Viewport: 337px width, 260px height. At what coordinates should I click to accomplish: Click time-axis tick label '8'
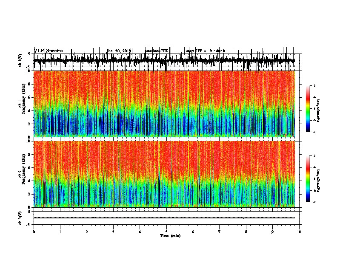(x=246, y=232)
